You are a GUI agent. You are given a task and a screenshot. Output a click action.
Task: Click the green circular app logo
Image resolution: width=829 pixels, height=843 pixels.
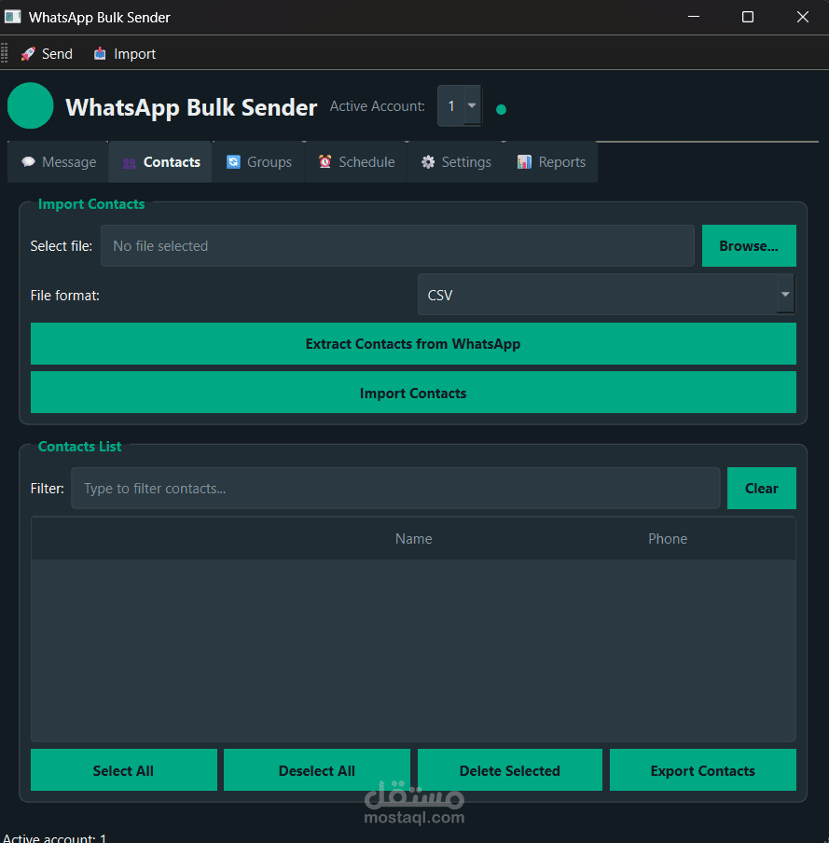pyautogui.click(x=30, y=106)
